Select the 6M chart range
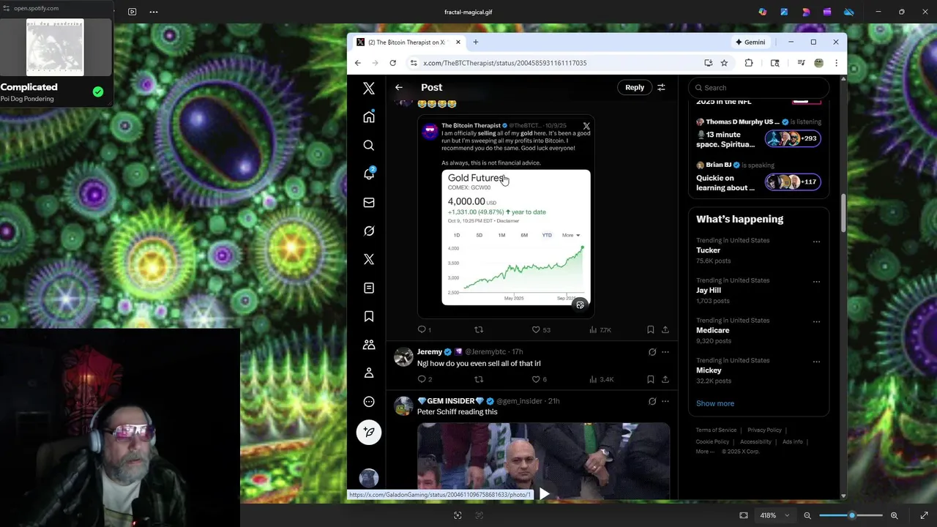The height and width of the screenshot is (527, 937). (x=524, y=235)
